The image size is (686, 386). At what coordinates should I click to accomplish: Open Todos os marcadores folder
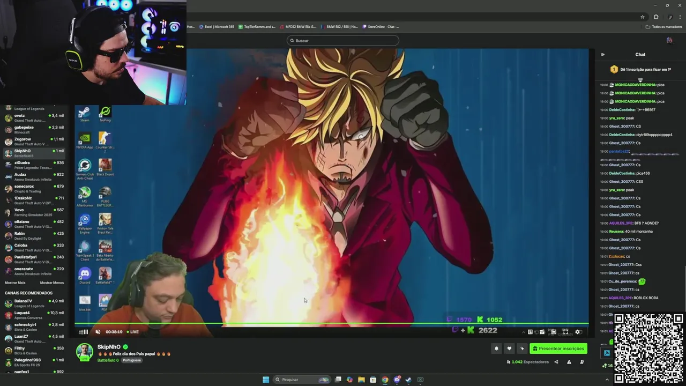664,26
